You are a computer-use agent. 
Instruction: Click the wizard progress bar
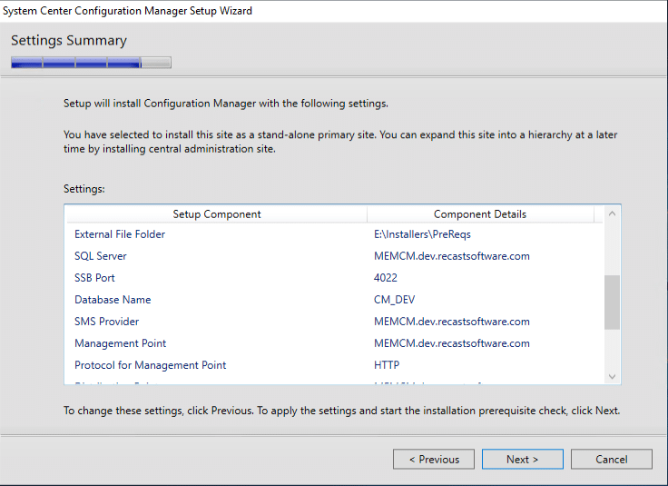coord(91,63)
